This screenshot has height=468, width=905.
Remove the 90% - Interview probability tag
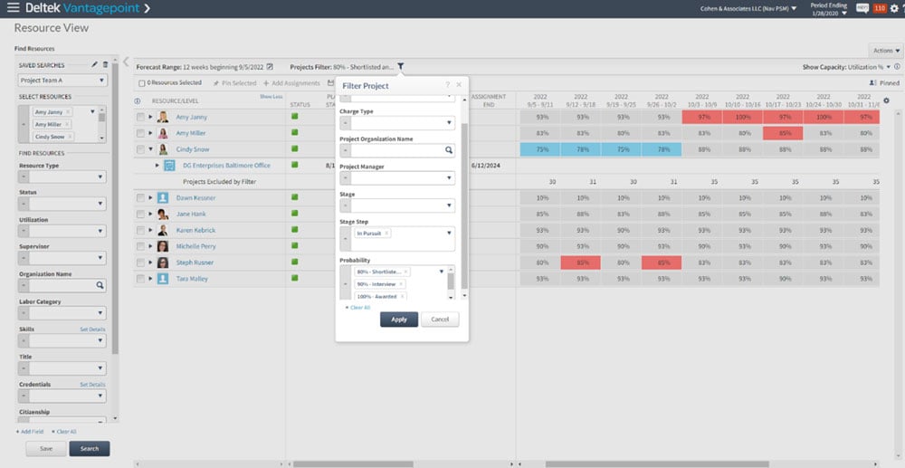pyautogui.click(x=401, y=284)
